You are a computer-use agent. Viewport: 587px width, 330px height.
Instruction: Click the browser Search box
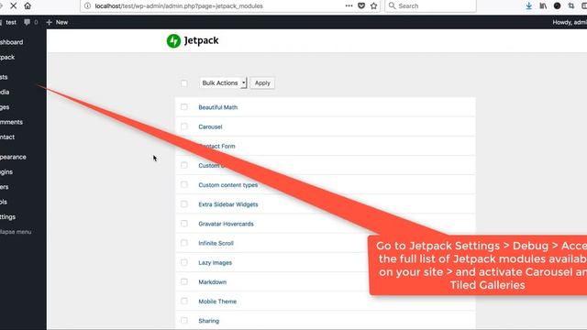coord(430,6)
